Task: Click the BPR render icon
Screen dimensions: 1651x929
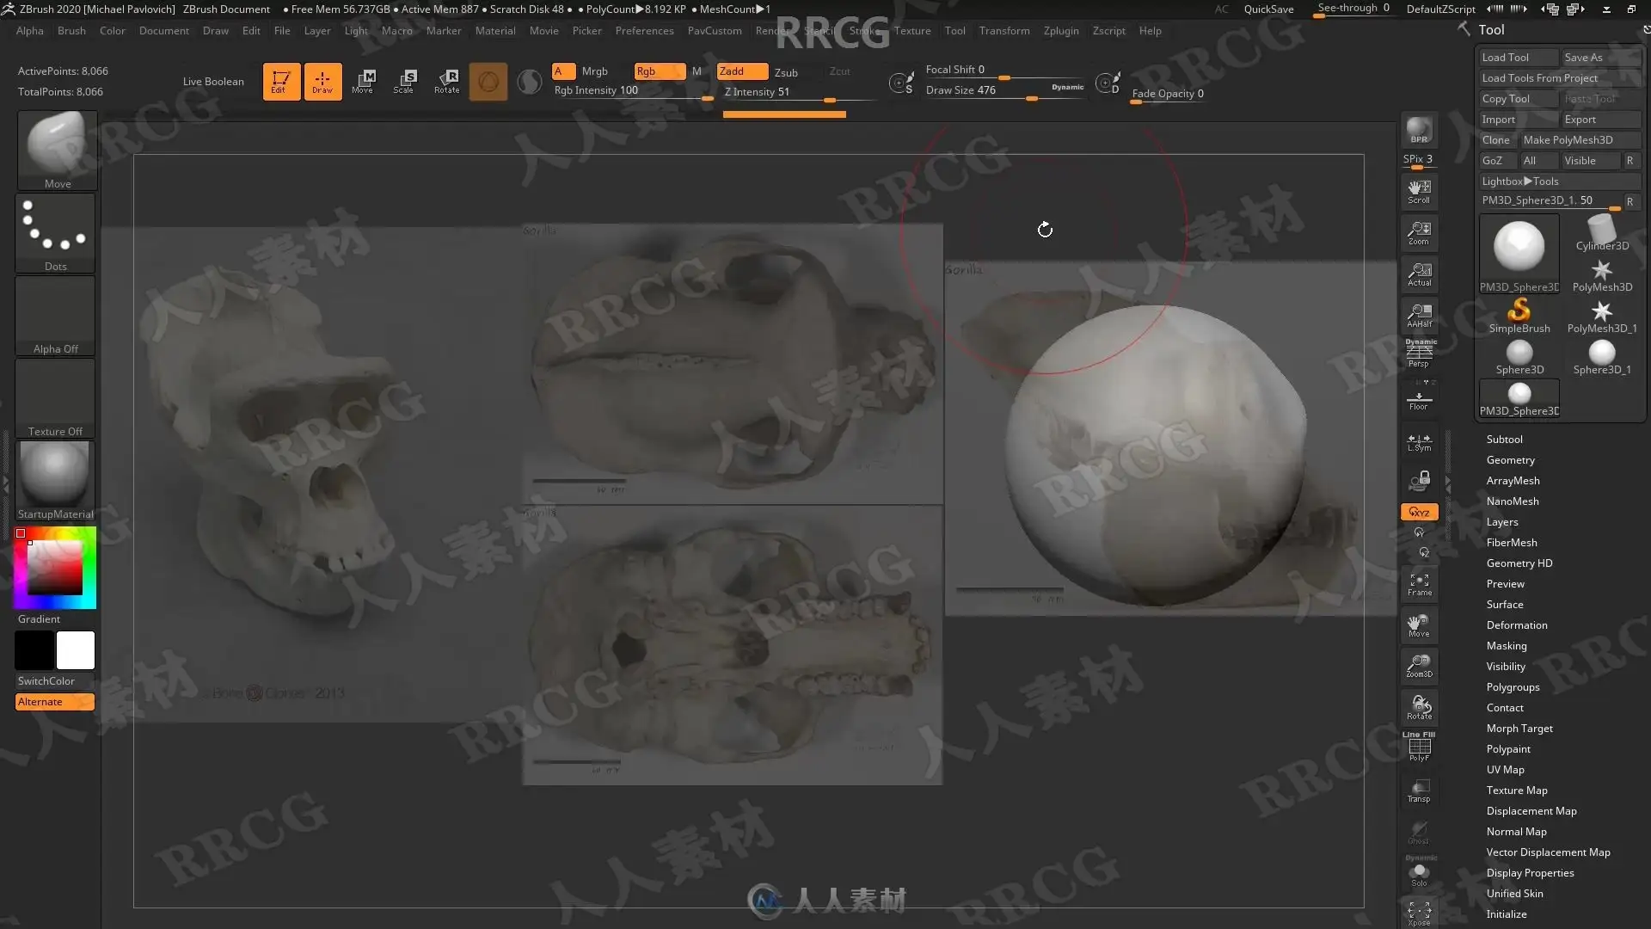Action: [x=1419, y=131]
